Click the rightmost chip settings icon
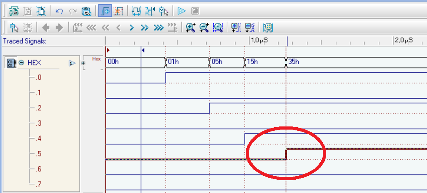Viewport: 427px width, 193px height. (268, 27)
